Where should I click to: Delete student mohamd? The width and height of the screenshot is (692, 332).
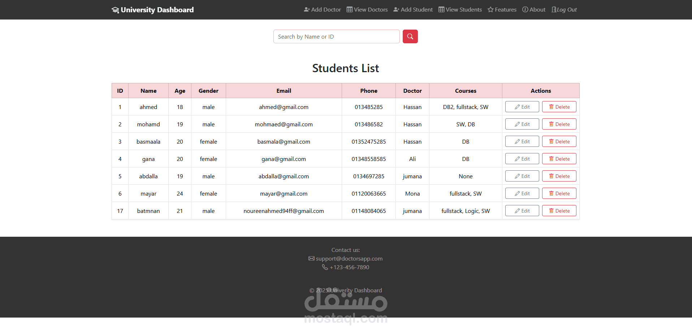pos(559,124)
